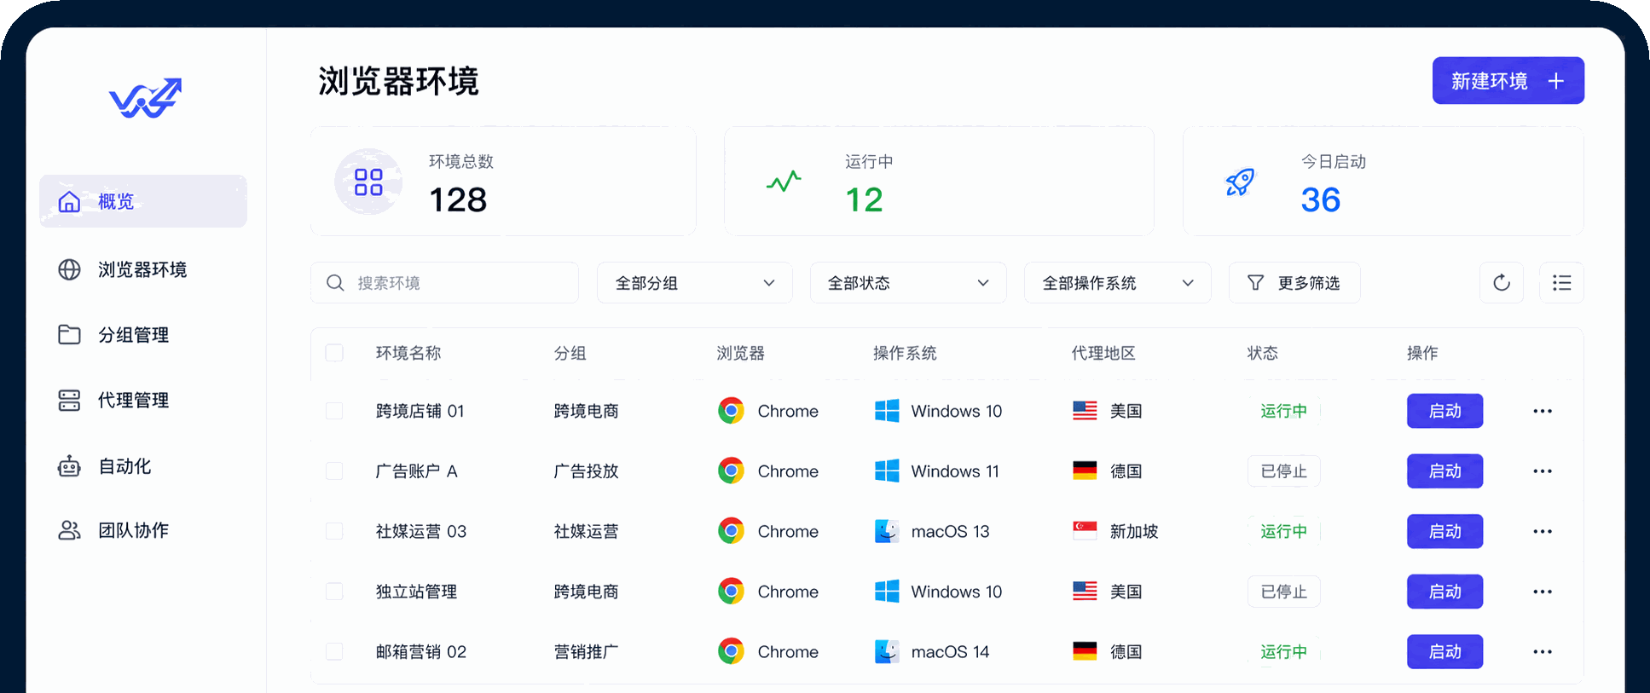Viewport: 1650px width, 693px height.
Task: Click the rocket icon for today's launches
Action: 1240,182
